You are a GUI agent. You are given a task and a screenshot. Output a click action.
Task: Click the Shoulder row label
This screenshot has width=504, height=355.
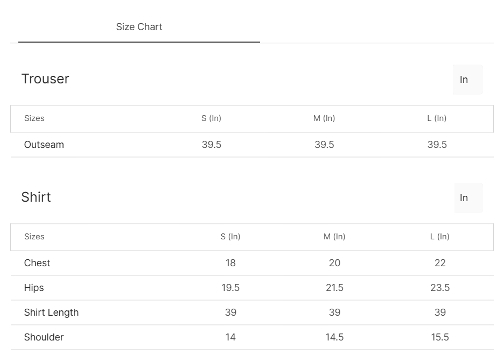click(44, 337)
